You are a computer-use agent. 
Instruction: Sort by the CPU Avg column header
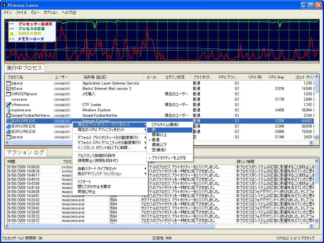275,77
